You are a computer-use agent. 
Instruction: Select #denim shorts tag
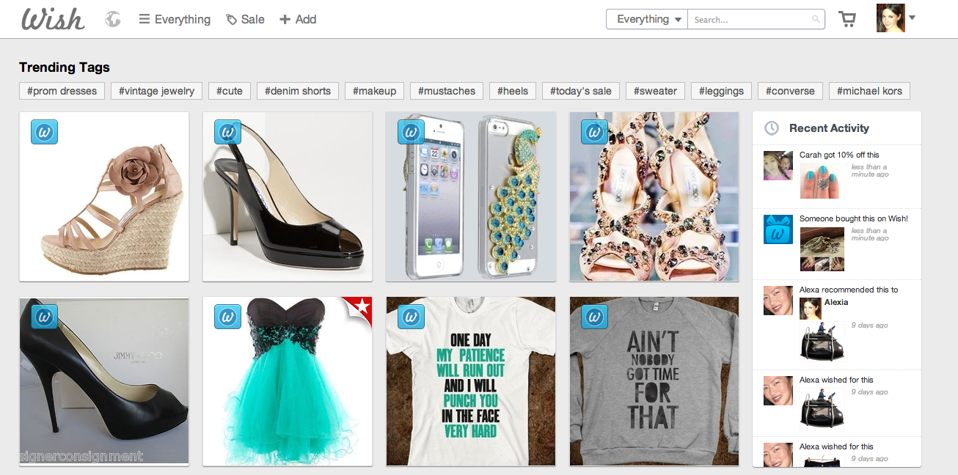pyautogui.click(x=298, y=91)
